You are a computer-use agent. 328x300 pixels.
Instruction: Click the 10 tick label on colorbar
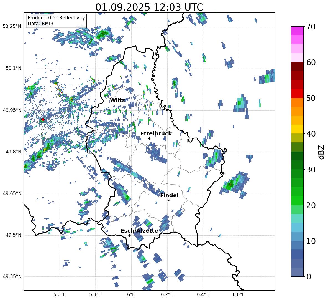pyautogui.click(x=311, y=241)
